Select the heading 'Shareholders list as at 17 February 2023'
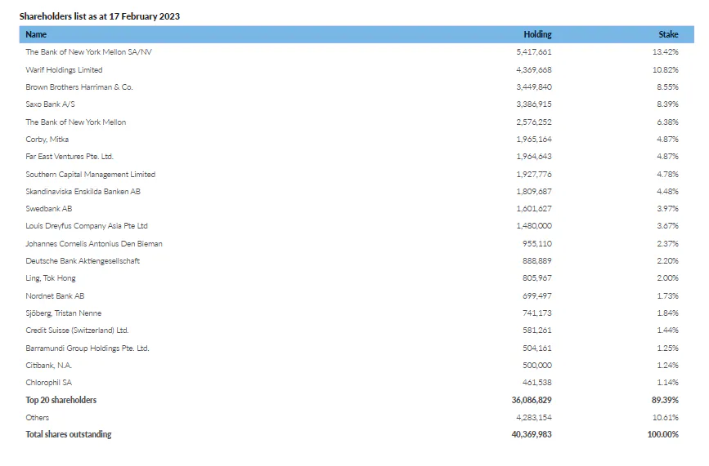This screenshot has height=466, width=709. [x=100, y=16]
